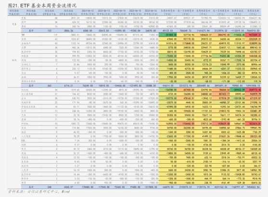This screenshot has width=268, height=197.
Task: Select the 2023-06-16 column header
Action: click(x=151, y=12)
